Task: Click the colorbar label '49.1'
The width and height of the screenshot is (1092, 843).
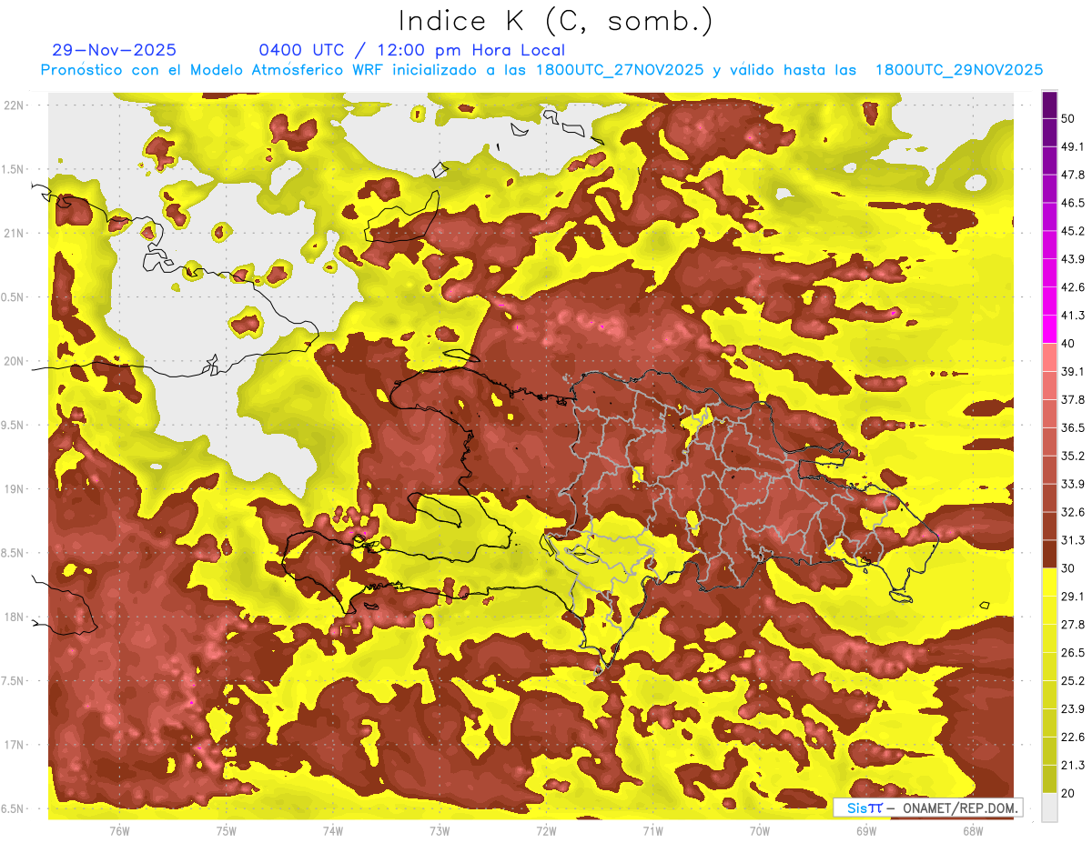Action: (1073, 146)
